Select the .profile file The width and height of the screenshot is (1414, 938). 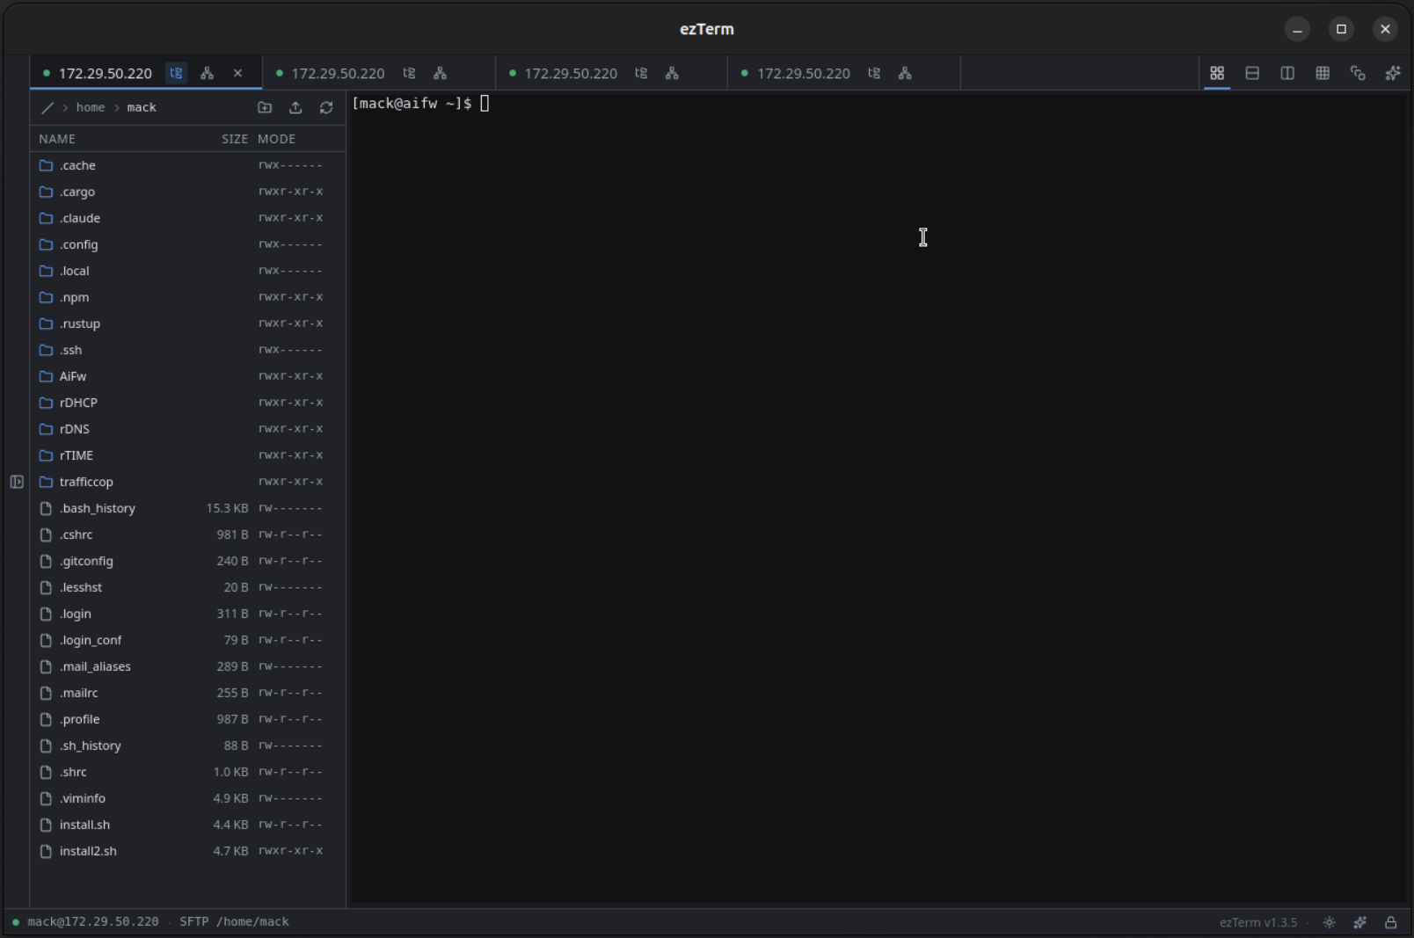(188, 719)
